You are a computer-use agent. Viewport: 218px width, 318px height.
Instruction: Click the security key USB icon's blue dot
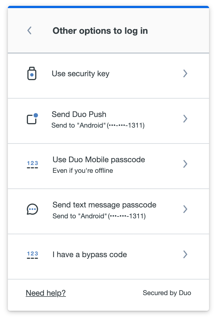point(32,74)
